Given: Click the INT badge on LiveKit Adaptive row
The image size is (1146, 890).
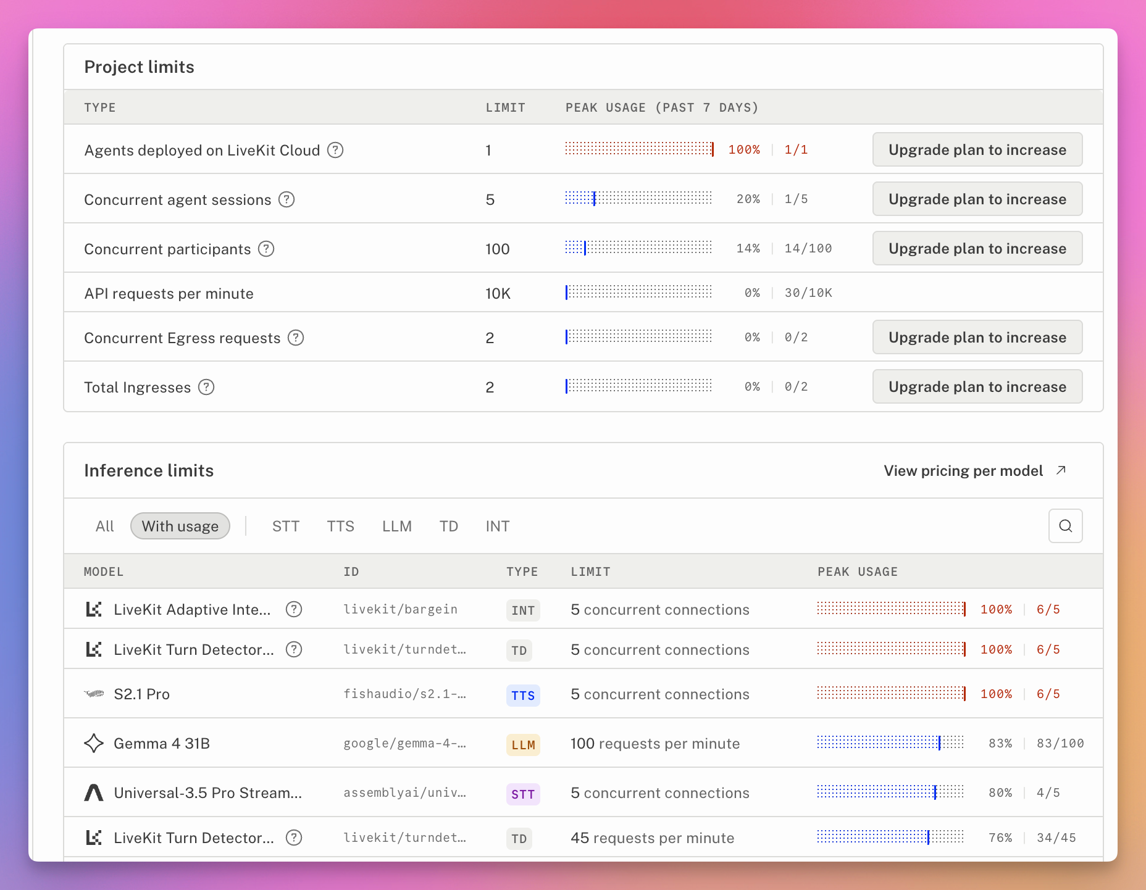Looking at the screenshot, I should 523,610.
